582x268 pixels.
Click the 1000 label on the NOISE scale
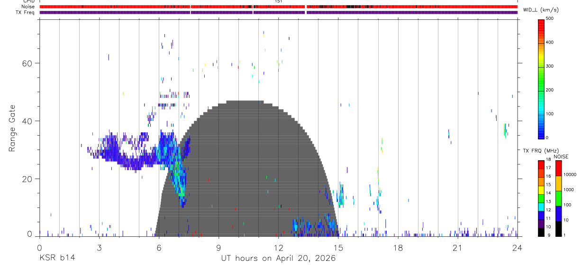(x=569, y=190)
